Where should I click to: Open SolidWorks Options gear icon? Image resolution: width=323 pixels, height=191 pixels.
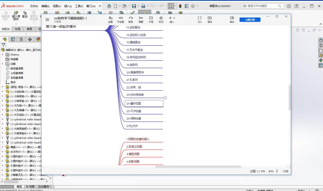(193, 6)
